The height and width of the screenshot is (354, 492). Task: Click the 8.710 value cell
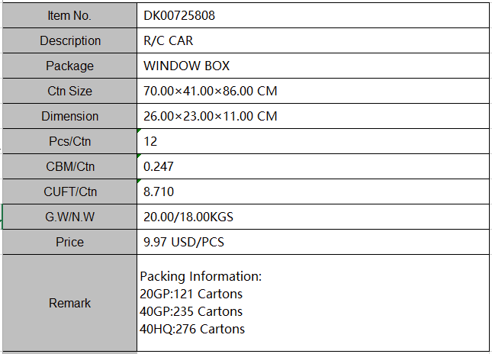312,191
